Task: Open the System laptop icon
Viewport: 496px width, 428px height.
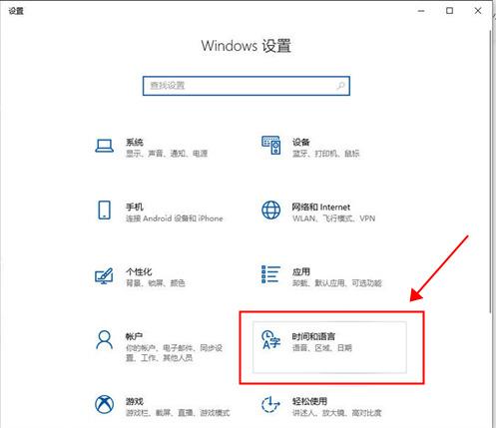Action: [104, 146]
